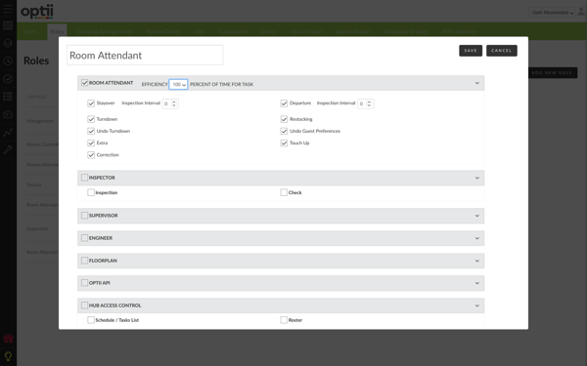Open the Efficiency percent dropdown
587x366 pixels.
(x=178, y=84)
